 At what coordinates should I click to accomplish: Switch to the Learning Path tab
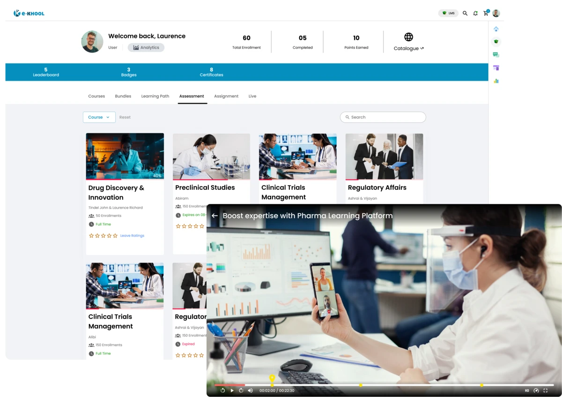point(155,96)
